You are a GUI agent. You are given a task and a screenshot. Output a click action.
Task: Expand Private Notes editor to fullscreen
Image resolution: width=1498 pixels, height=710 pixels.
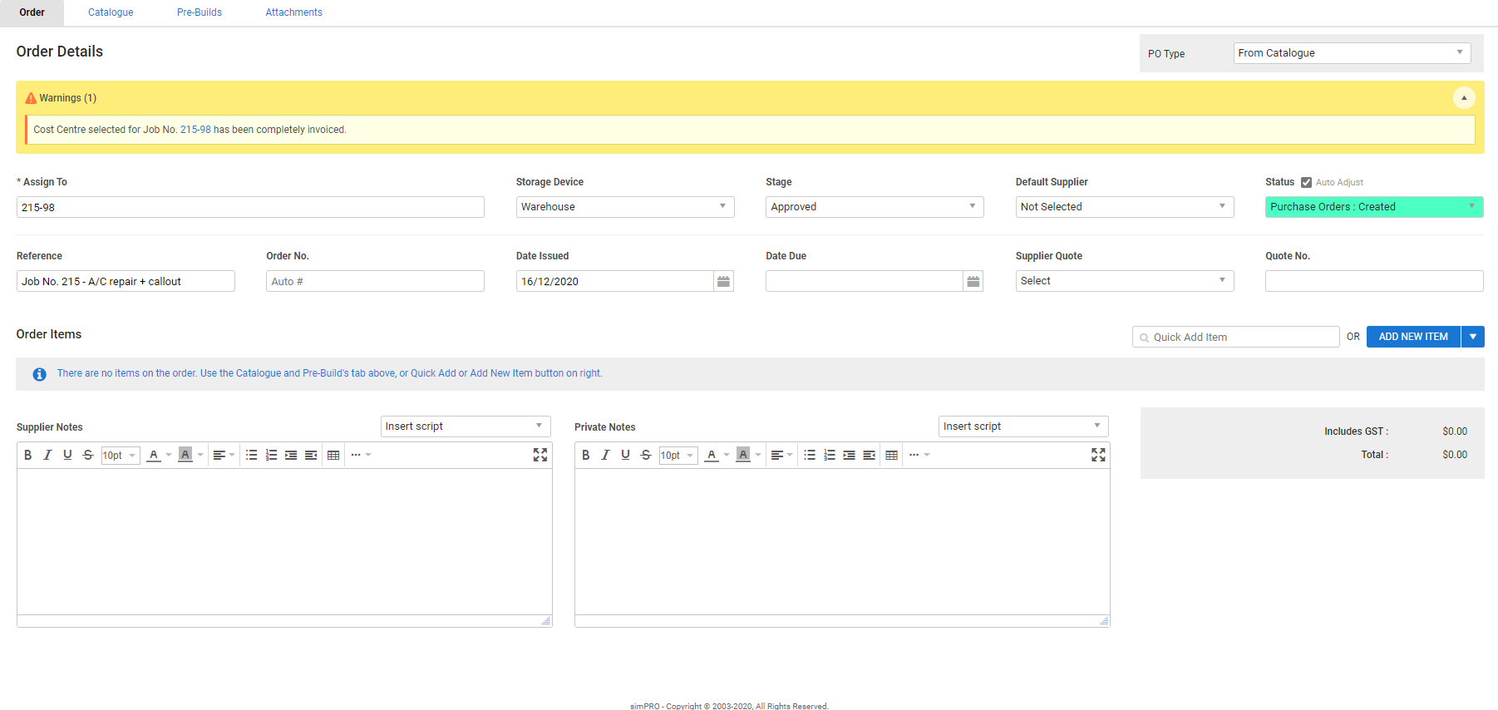(x=1098, y=455)
